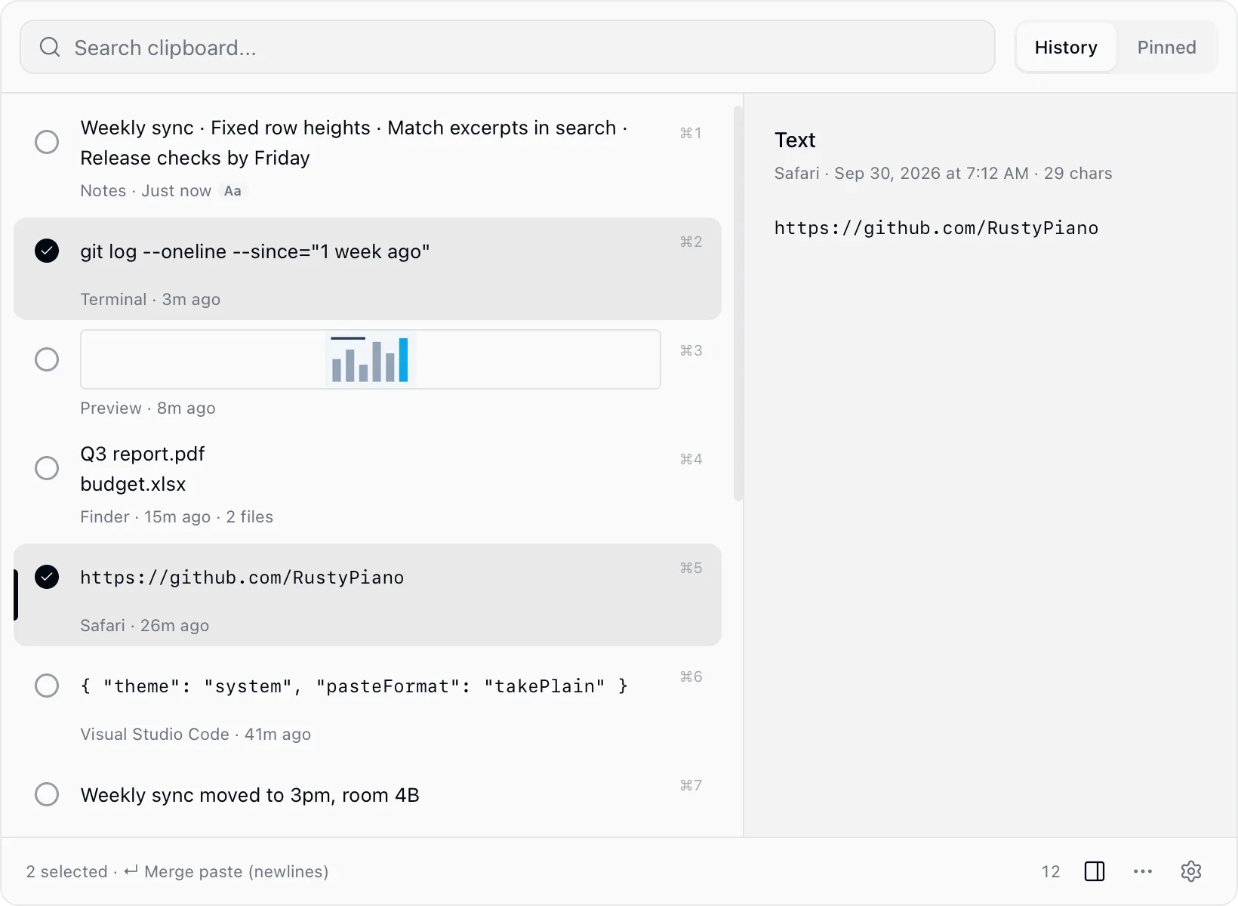Viewport: 1238px width, 906px height.
Task: Click the 'Q3 report.pdf' file name
Action: (143, 454)
